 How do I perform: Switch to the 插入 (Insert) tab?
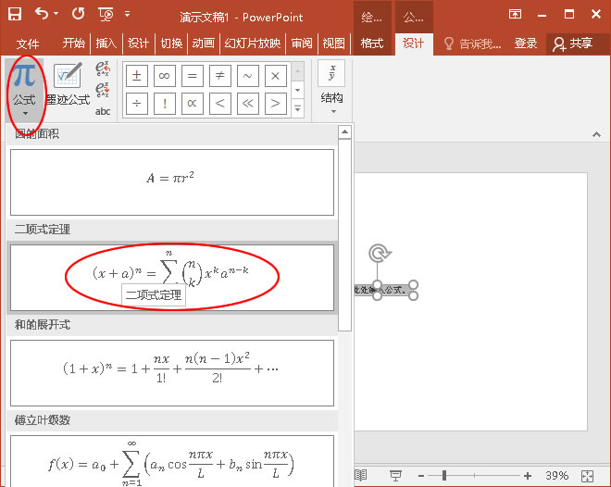106,44
